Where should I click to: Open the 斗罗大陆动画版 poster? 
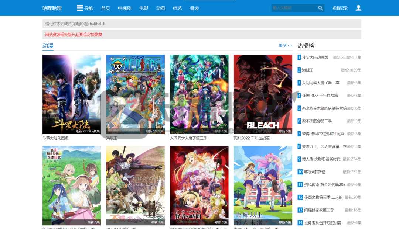point(72,94)
